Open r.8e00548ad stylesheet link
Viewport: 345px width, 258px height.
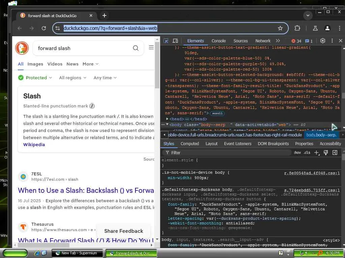coord(312,173)
